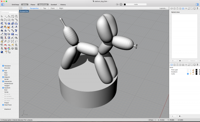The image size is (200, 122).
Task: Open the Named views gear dropdown
Action: 181,61
